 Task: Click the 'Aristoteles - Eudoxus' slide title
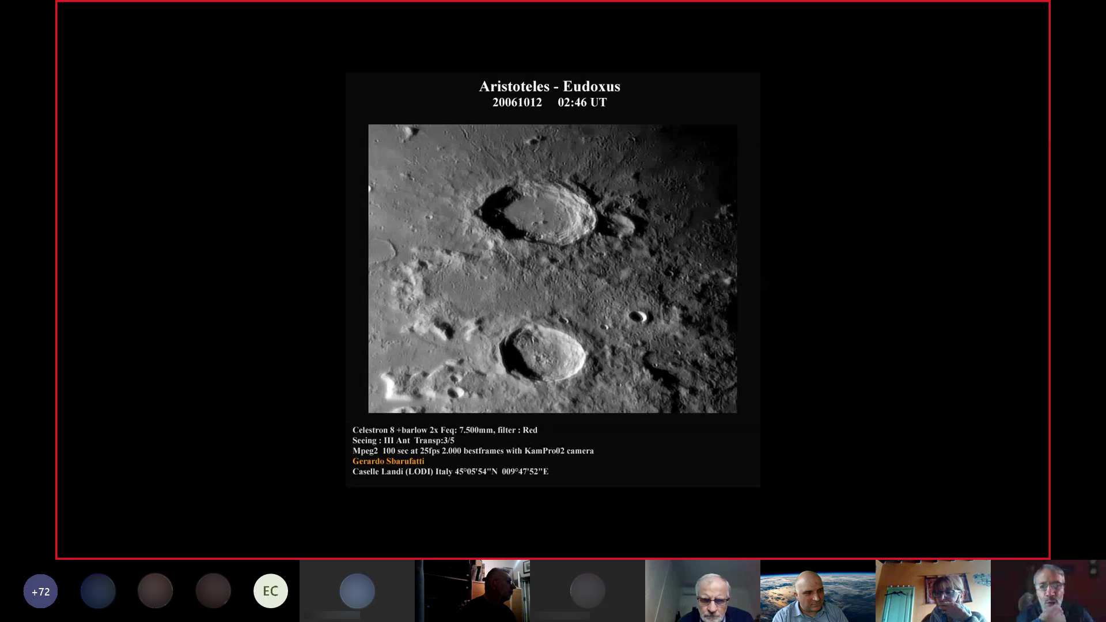coord(550,86)
